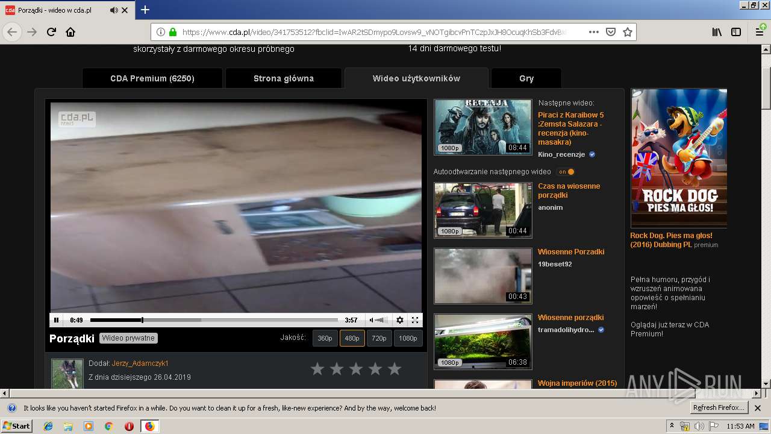771x434 pixels.
Task: Open video player settings gear
Action: pyautogui.click(x=400, y=320)
